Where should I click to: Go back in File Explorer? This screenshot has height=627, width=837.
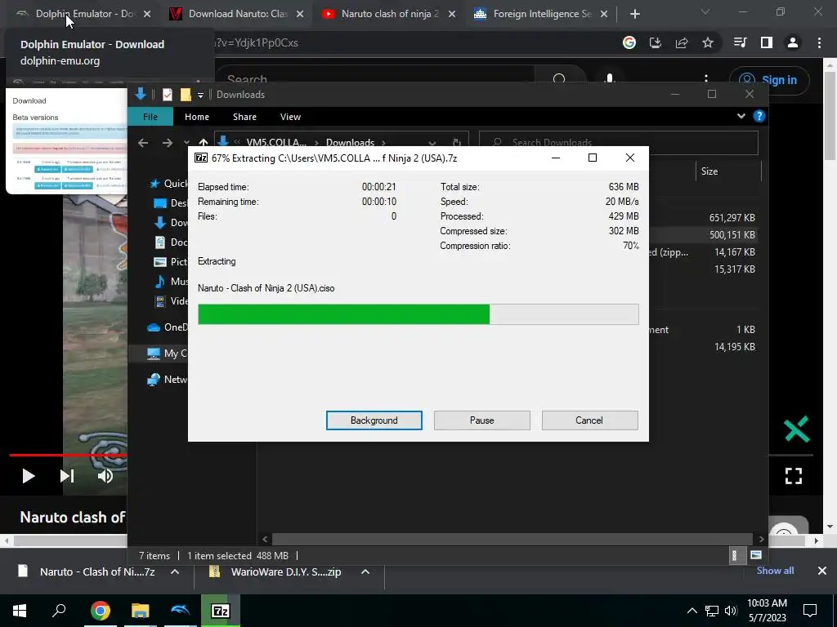pyautogui.click(x=142, y=142)
